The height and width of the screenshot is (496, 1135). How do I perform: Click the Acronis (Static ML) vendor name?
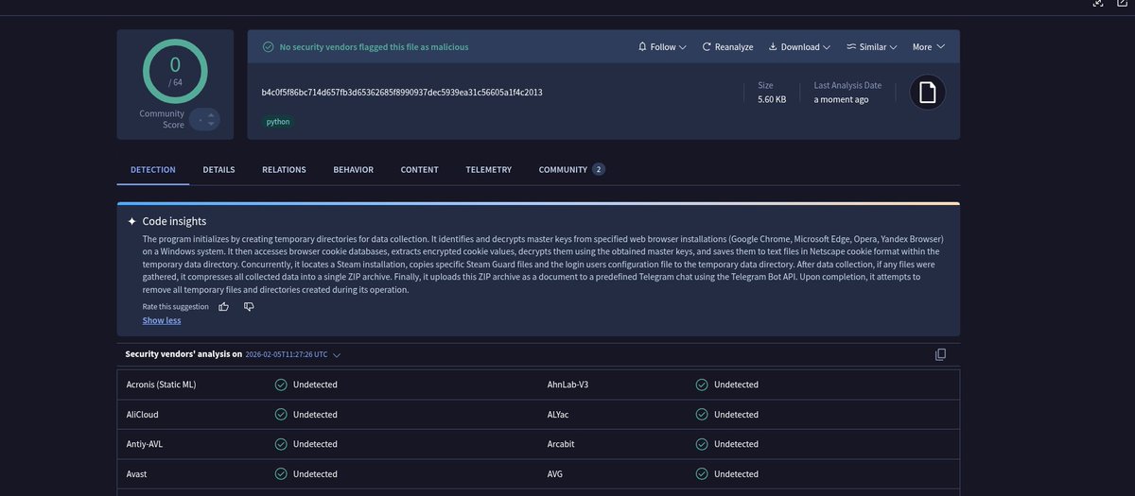click(x=162, y=385)
